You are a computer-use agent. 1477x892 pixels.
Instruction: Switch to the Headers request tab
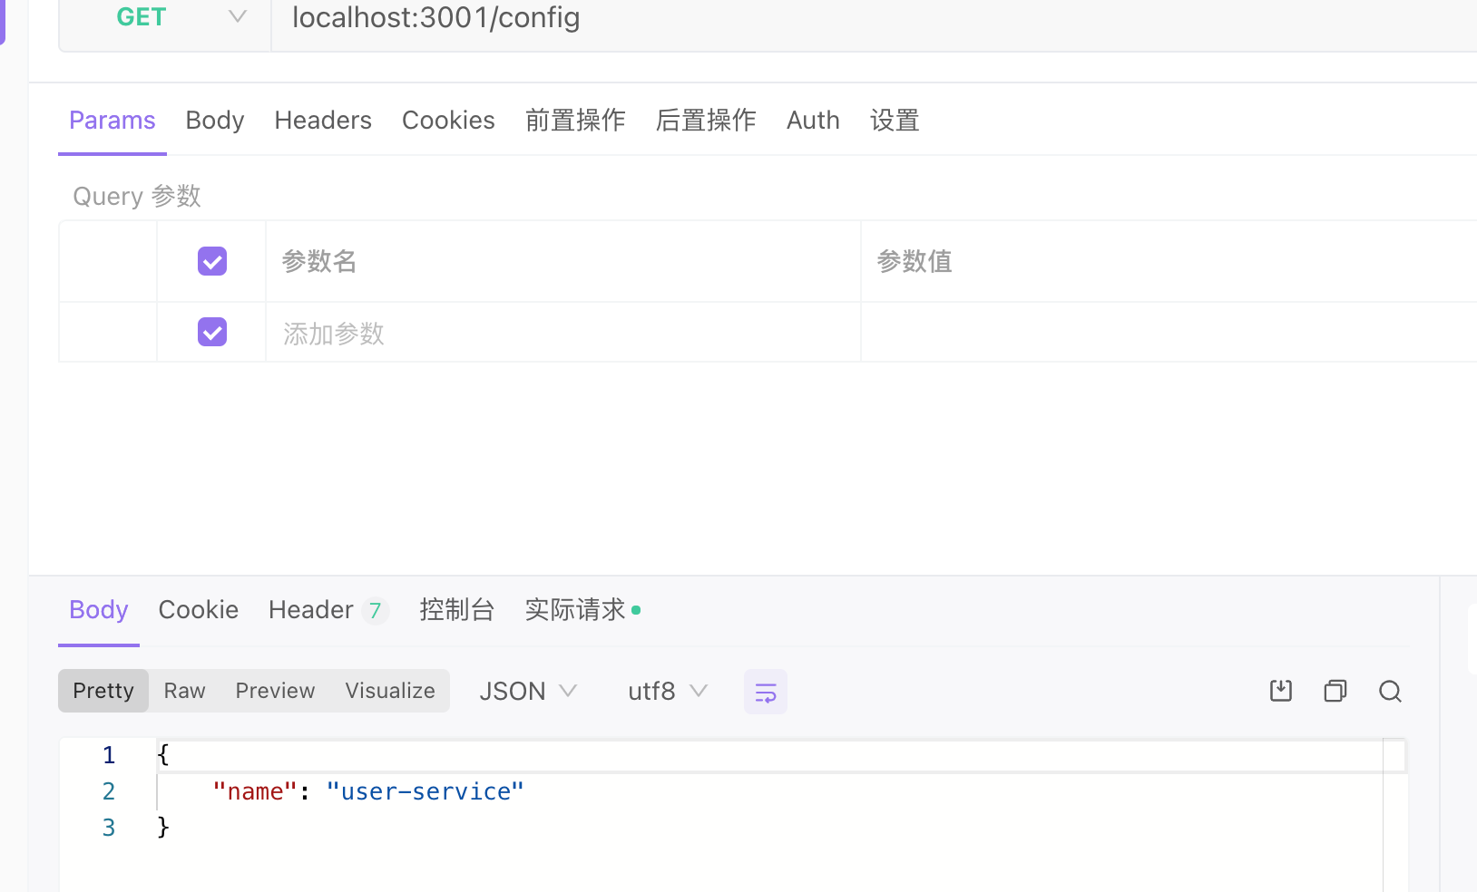point(322,120)
